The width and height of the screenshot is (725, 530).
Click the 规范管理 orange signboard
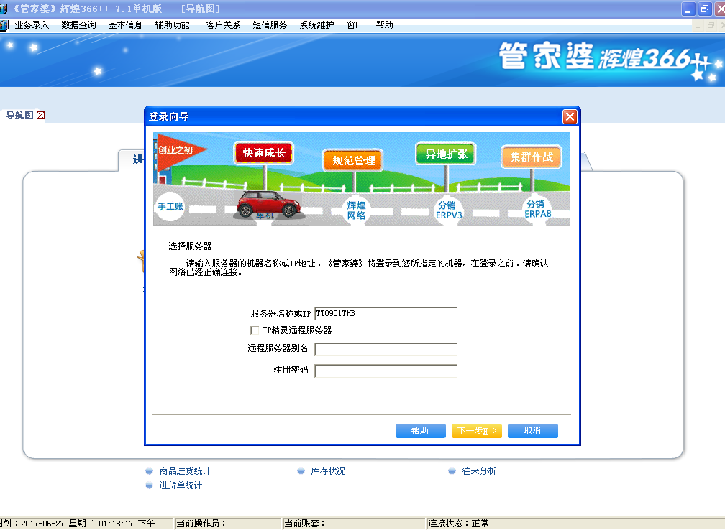[353, 160]
